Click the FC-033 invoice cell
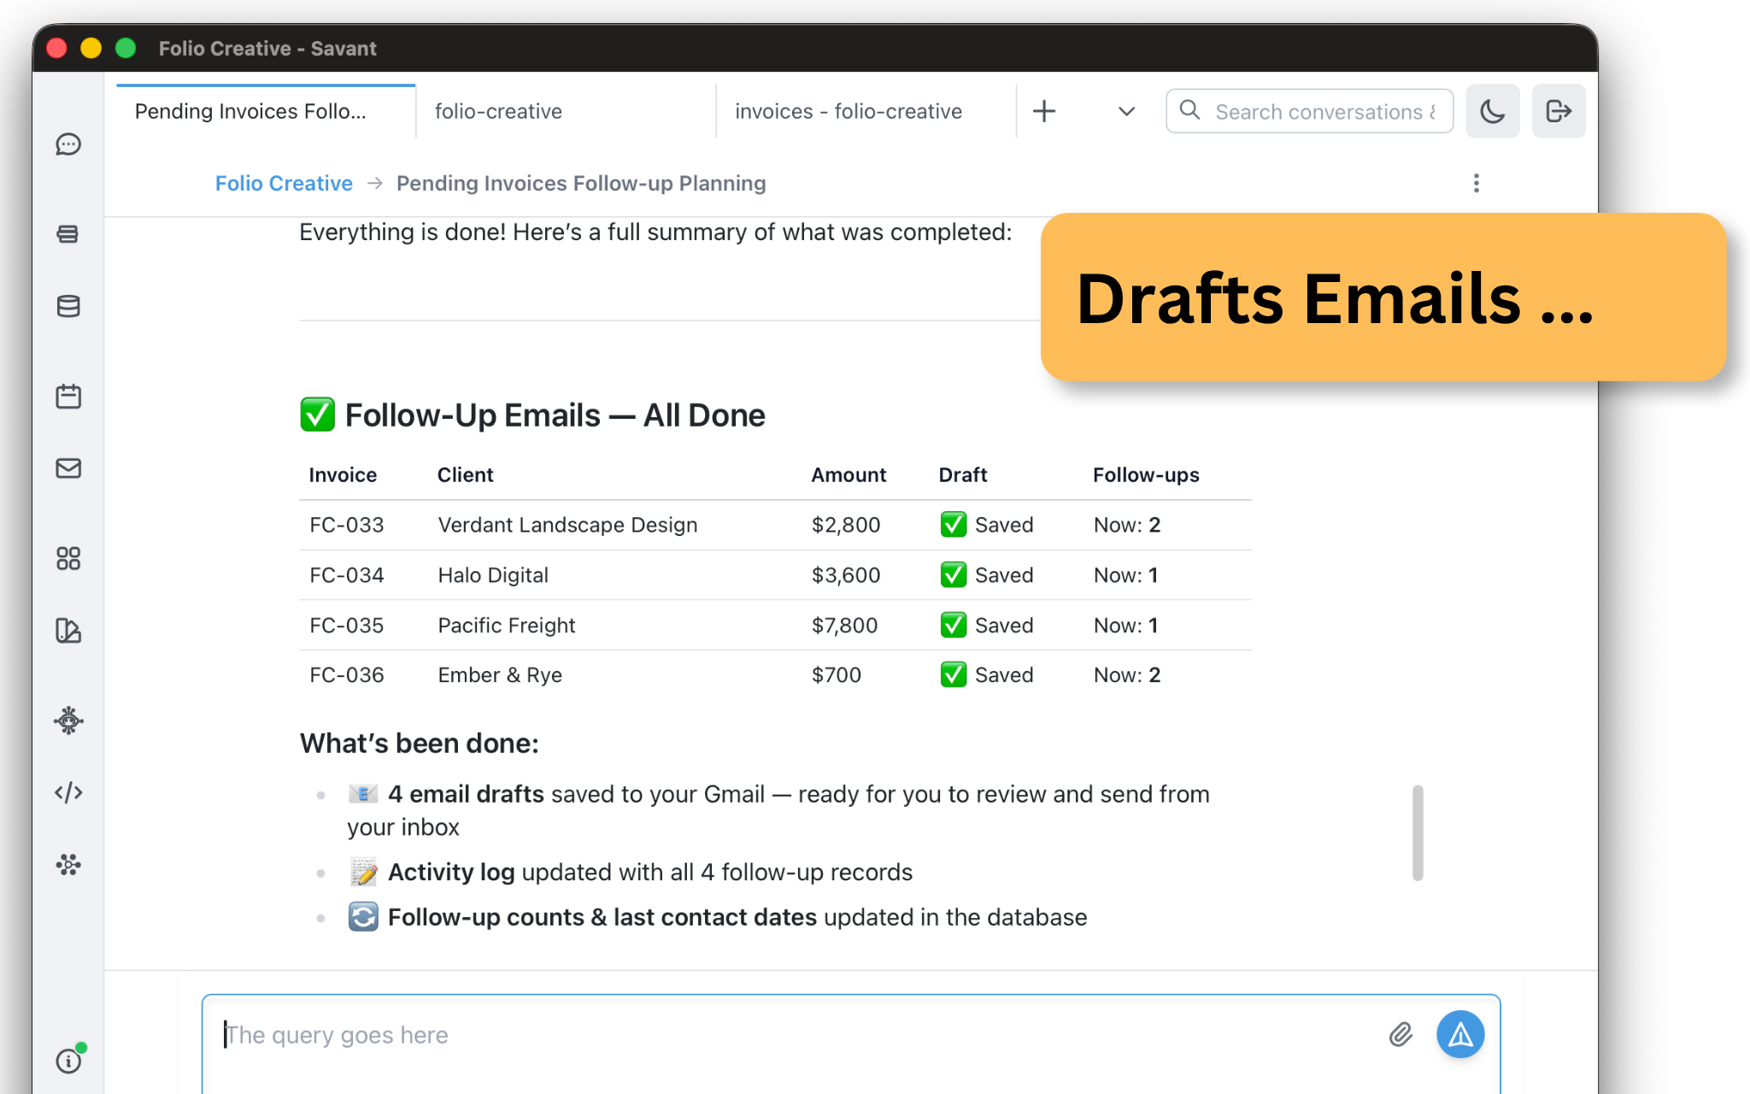 pyautogui.click(x=347, y=525)
